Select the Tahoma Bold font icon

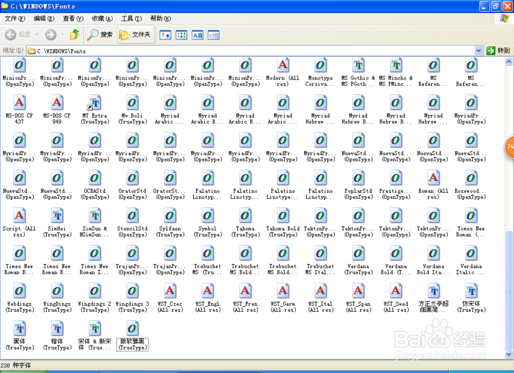point(283,215)
